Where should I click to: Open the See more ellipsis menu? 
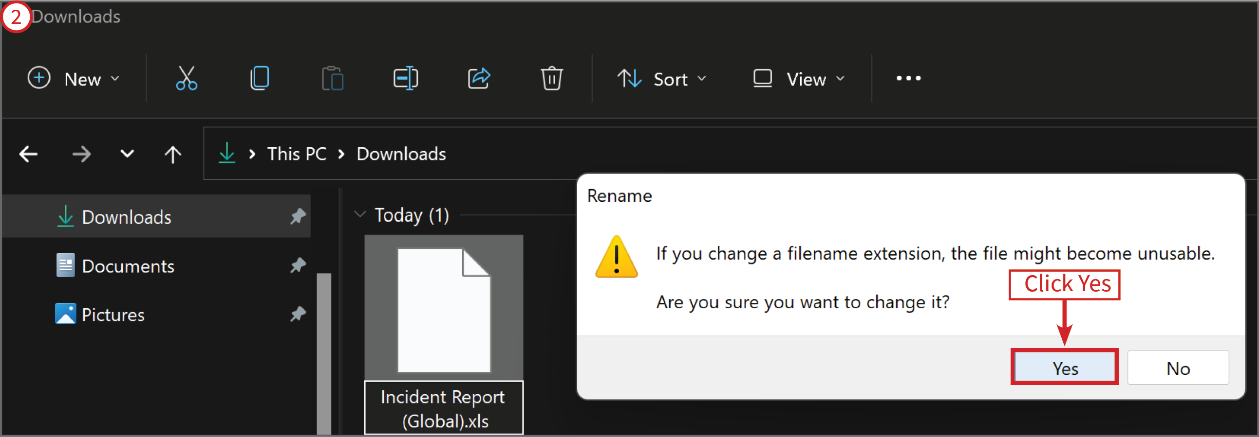pos(908,79)
